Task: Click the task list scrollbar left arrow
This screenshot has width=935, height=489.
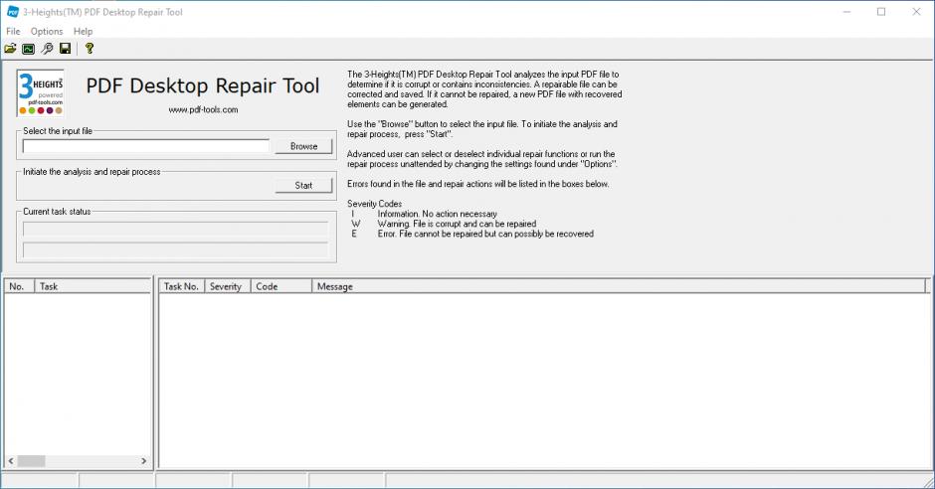Action: tap(11, 461)
